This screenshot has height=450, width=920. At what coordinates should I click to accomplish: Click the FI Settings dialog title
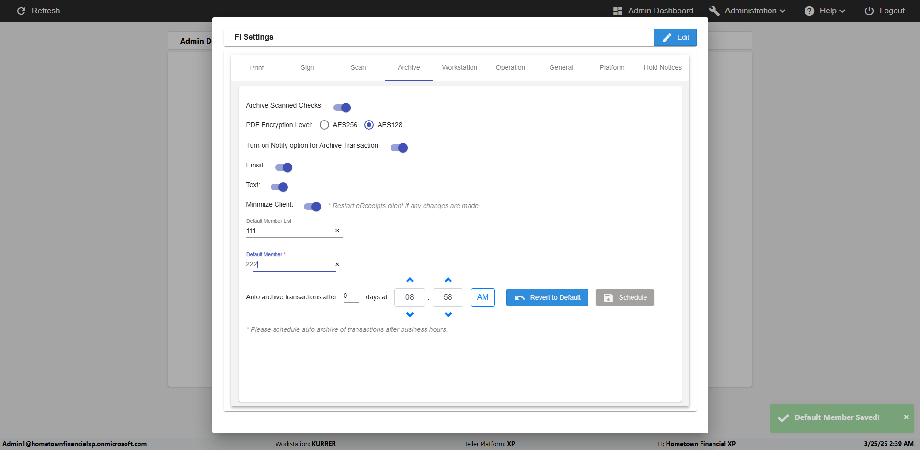254,37
